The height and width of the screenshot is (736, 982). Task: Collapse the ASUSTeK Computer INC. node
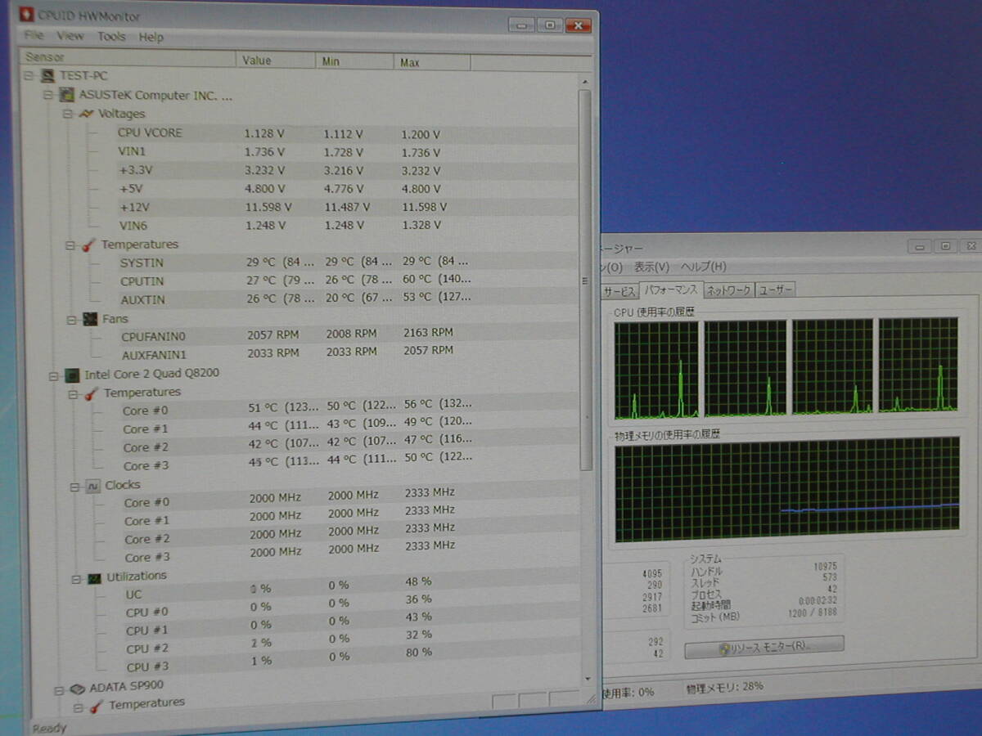click(x=49, y=95)
